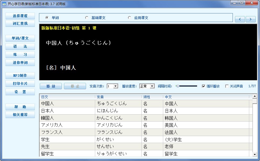This screenshot has width=260, height=161.
Task: Click the (大)学生 meaning cell
Action: point(206,140)
